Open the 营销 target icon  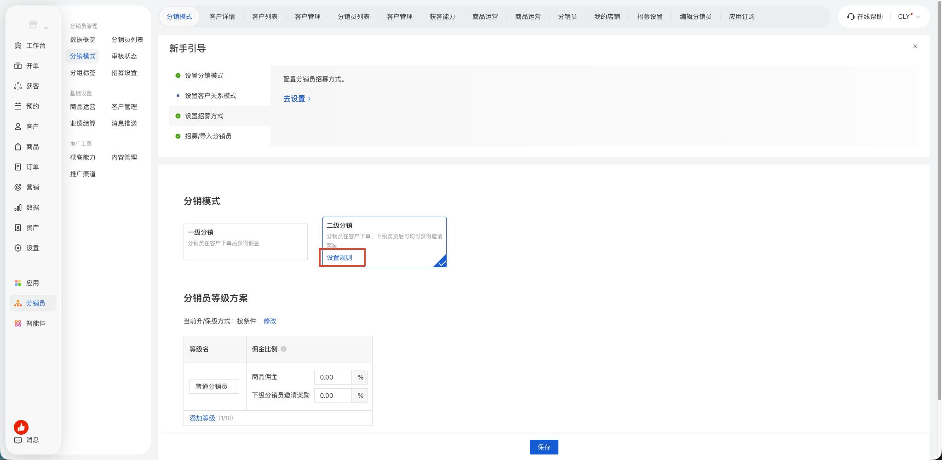[x=18, y=187]
